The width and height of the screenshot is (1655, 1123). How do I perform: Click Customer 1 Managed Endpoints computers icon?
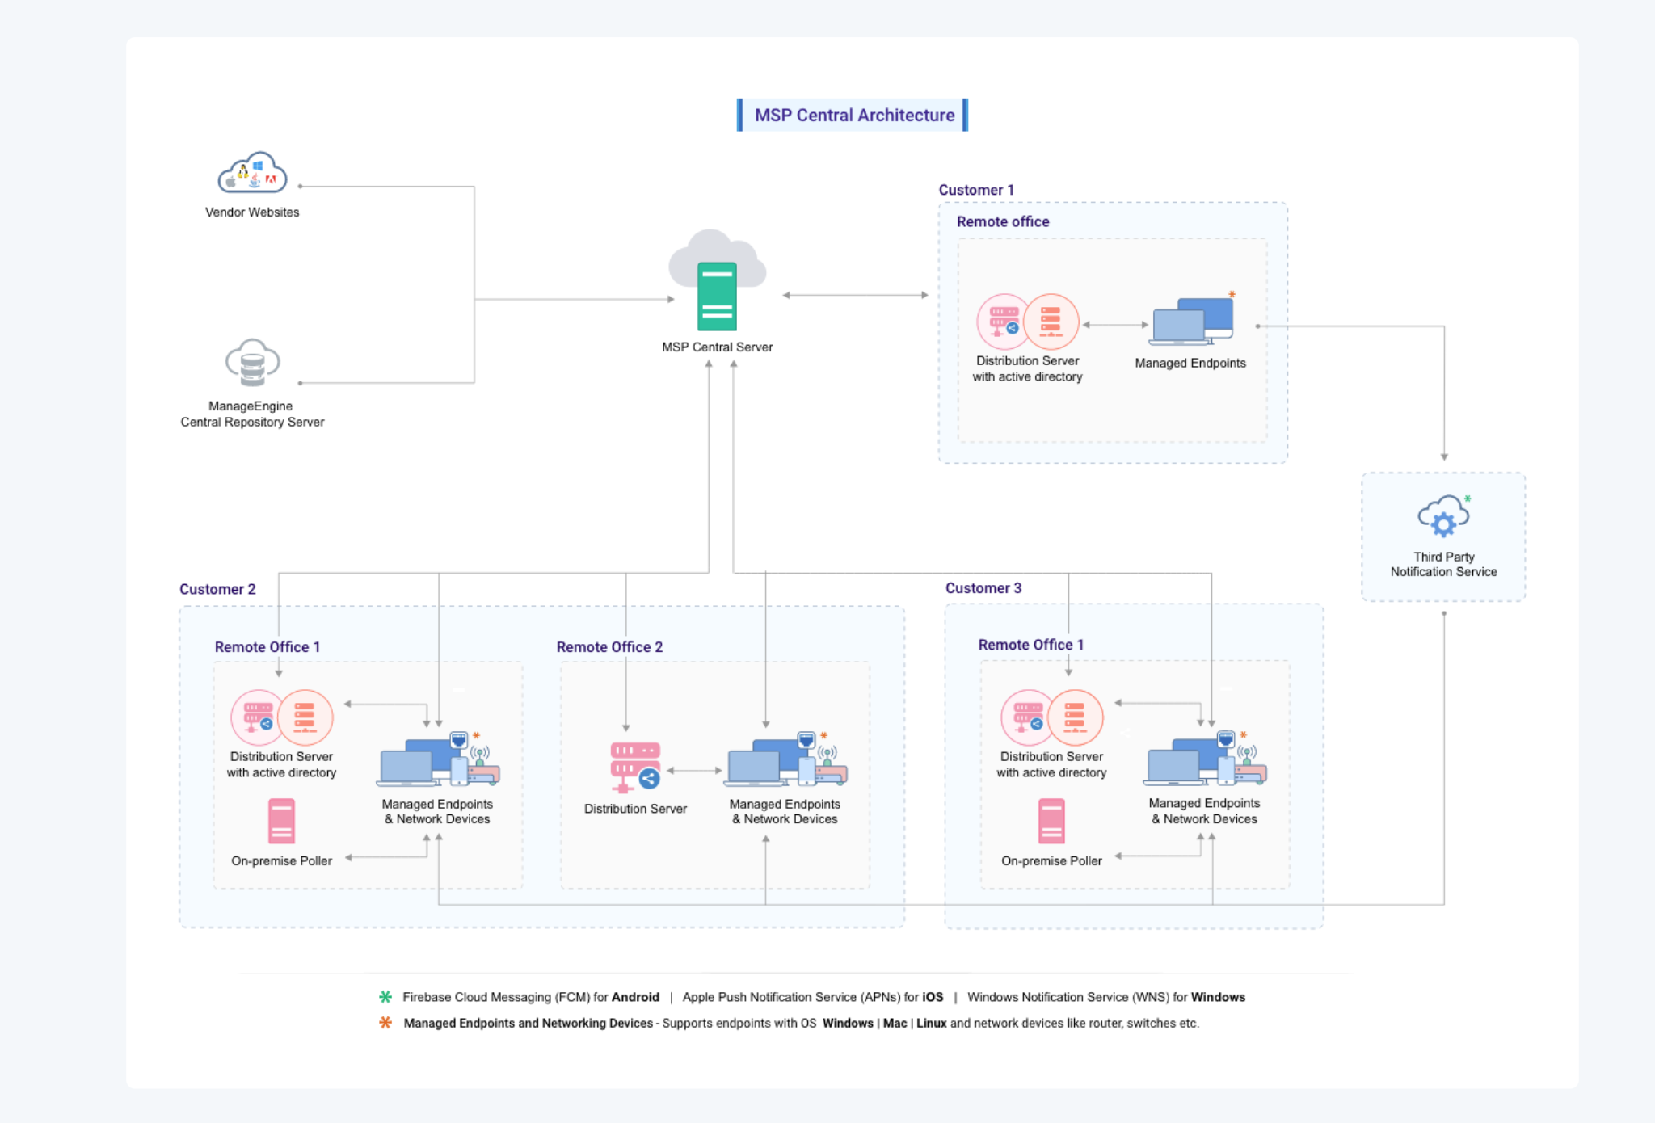[x=1193, y=322]
